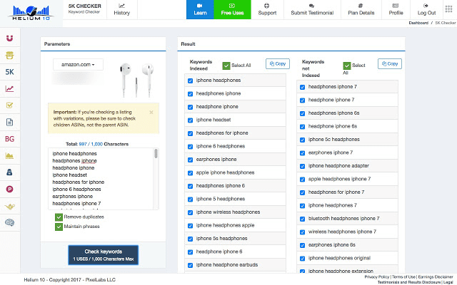This screenshot has width=457, height=285.
Task: Uncheck 'iphone headset' keyword
Action: 191,120
